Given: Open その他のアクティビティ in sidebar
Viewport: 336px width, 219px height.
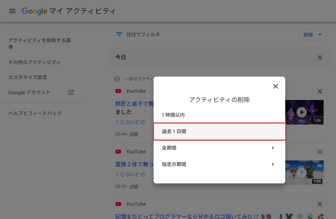Looking at the screenshot, I should pos(35,62).
